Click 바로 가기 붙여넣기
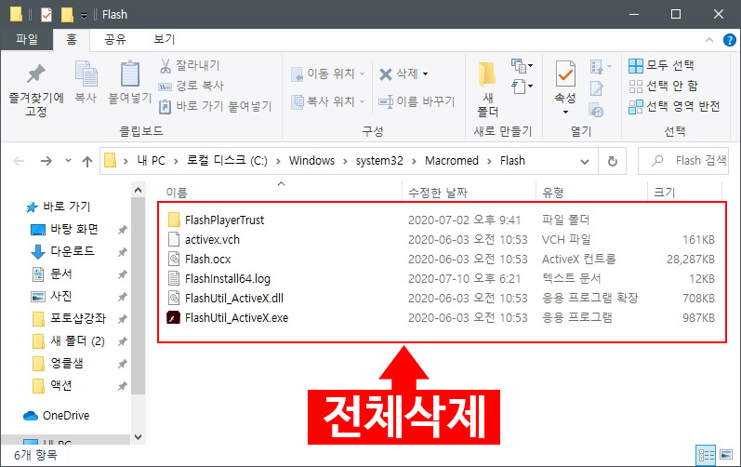The width and height of the screenshot is (741, 467). (215, 106)
